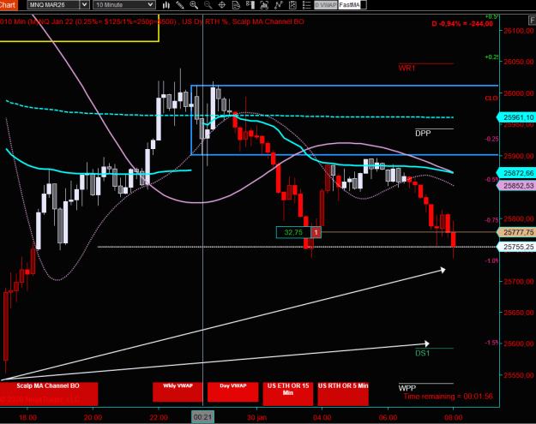Click the Scalp MA Channel BO red button
Screen dimensions: 536x424
(49, 394)
